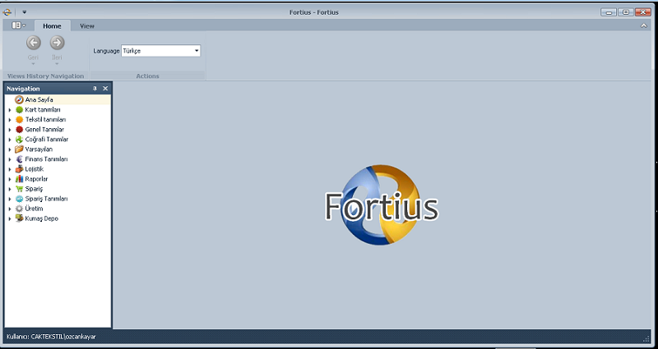Click the gear icon for Üretim

[x=19, y=209]
